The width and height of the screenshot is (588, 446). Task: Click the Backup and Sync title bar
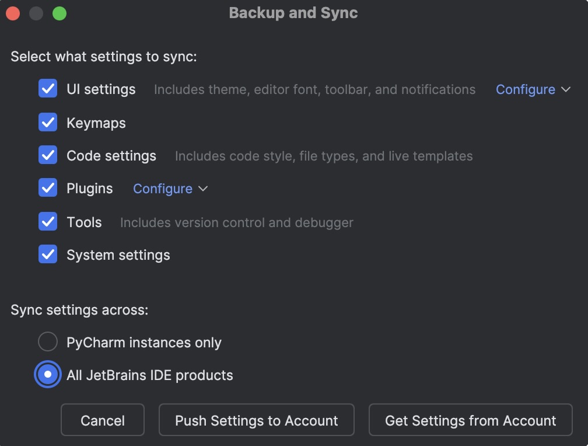pyautogui.click(x=294, y=13)
